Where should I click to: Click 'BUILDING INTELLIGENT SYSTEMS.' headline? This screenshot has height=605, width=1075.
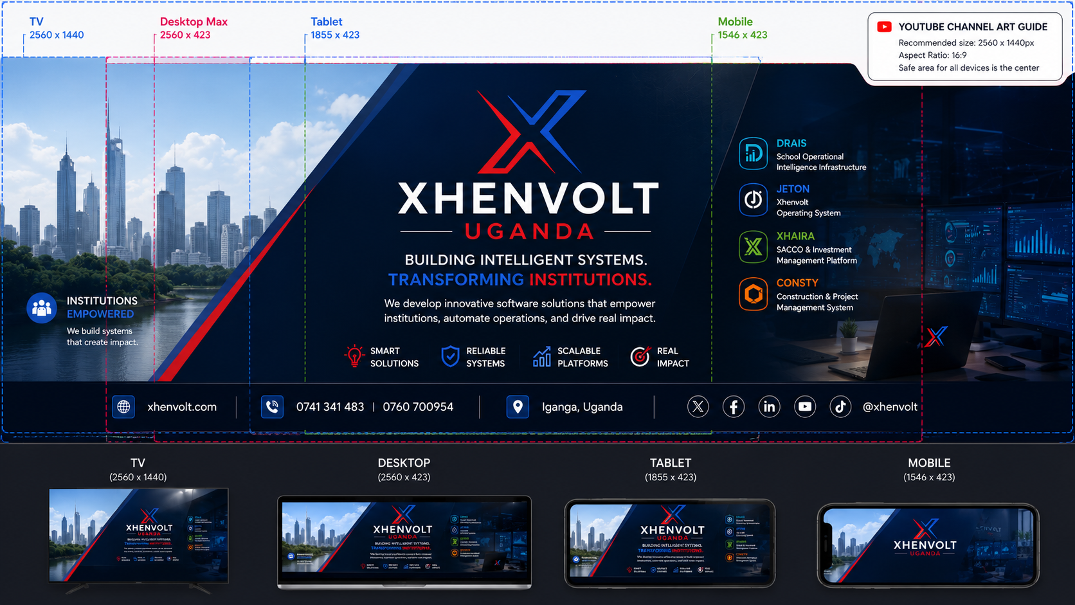pyautogui.click(x=526, y=260)
